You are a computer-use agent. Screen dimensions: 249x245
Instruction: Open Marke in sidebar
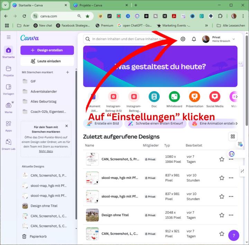tap(9, 108)
